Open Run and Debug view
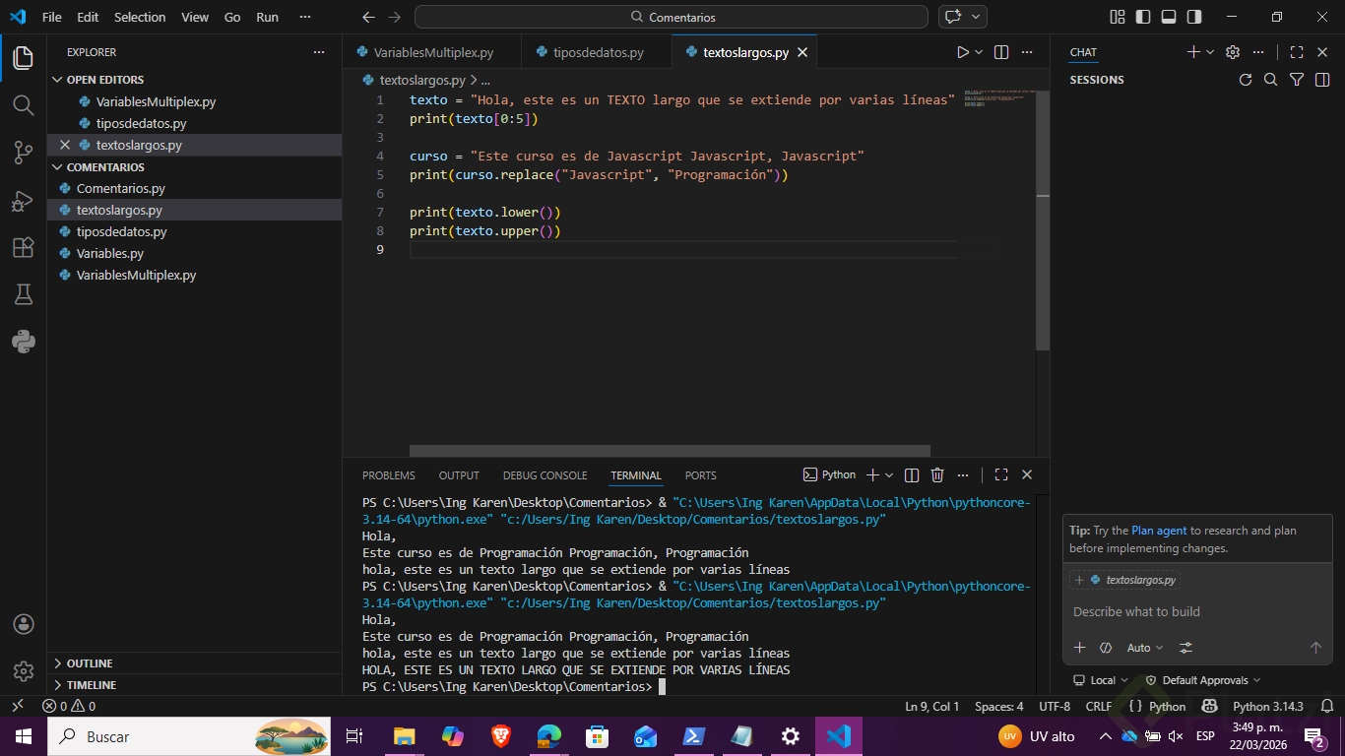 pyautogui.click(x=24, y=201)
